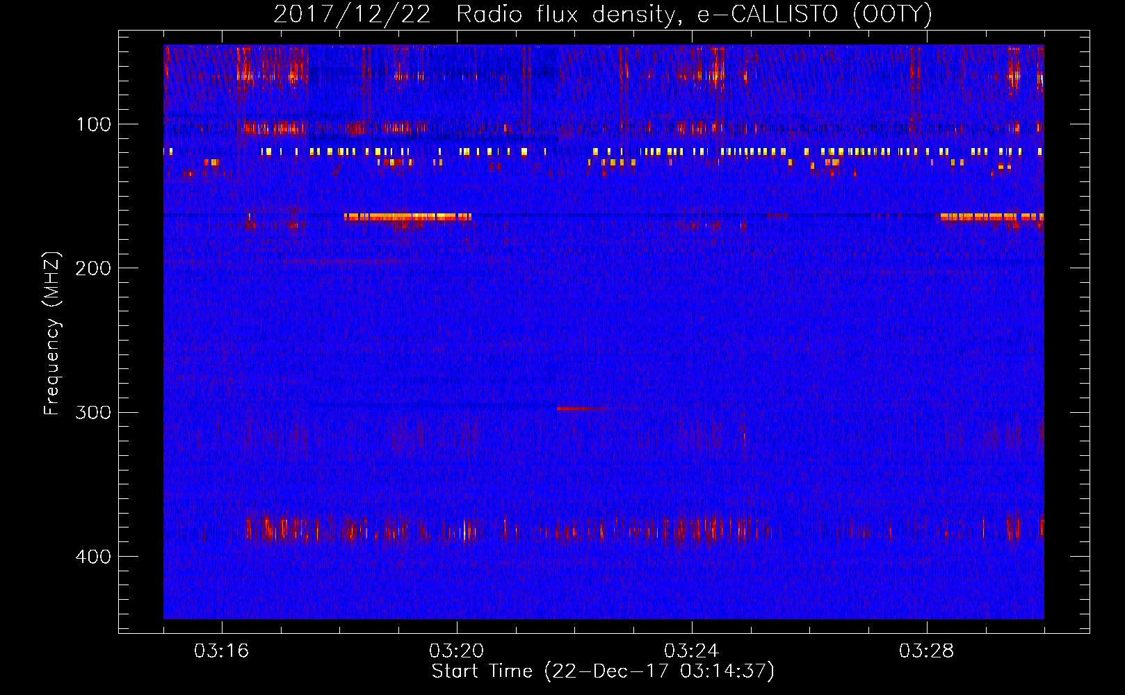This screenshot has height=695, width=1125.
Task: Click the 'Start Time (22-Dec-17 03:14:37)' label
Action: 603,671
